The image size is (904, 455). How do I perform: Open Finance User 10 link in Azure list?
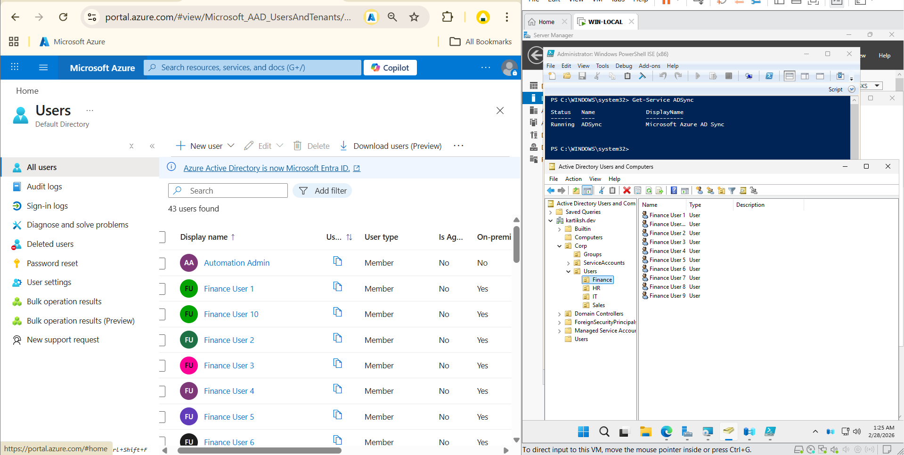pos(231,314)
